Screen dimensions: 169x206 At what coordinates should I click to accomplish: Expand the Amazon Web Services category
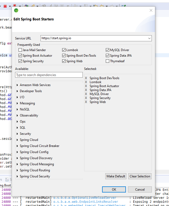coord(17,85)
